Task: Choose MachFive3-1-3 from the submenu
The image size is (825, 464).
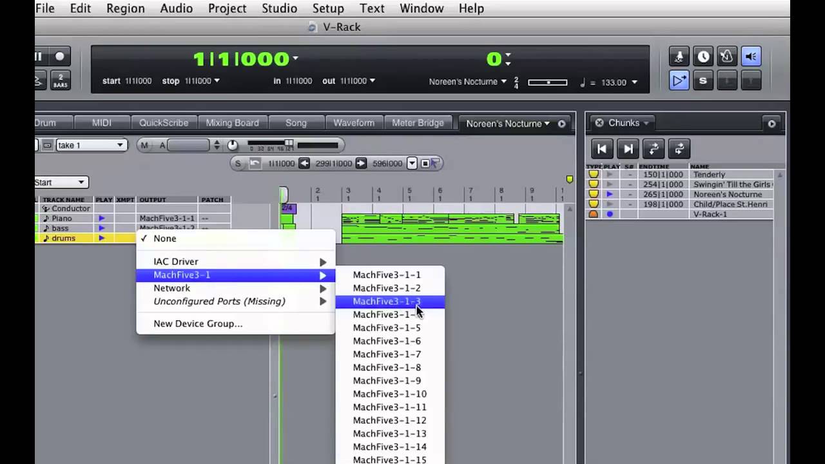Action: (390, 302)
